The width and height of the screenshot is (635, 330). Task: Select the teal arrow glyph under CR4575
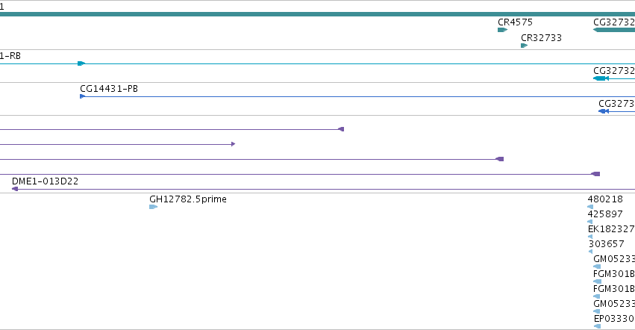(x=503, y=30)
